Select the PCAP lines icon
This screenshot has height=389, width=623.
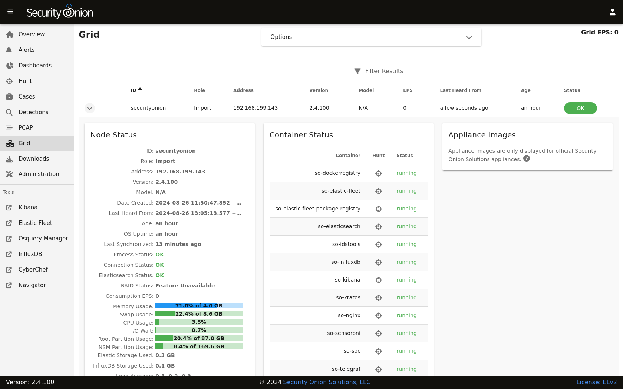[9, 128]
